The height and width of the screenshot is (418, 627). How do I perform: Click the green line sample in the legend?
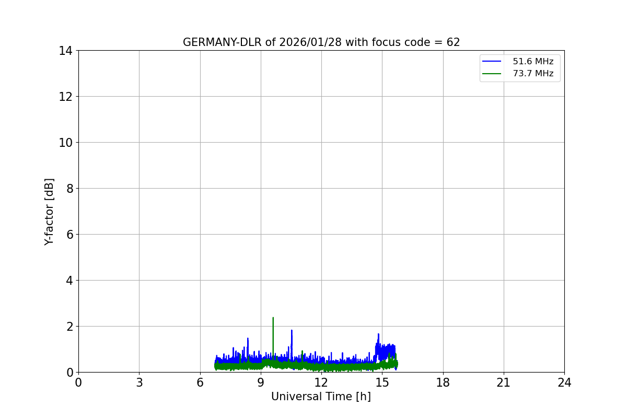492,74
